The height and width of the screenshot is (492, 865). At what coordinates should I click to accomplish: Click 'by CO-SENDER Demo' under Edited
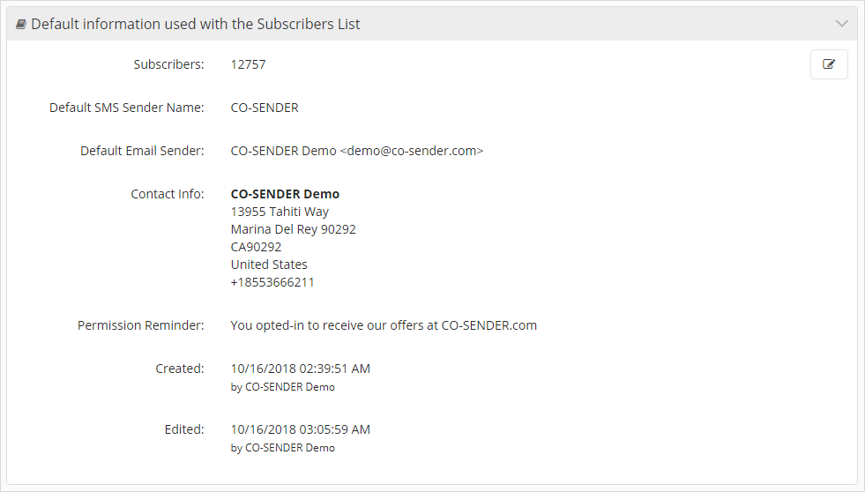pyautogui.click(x=282, y=448)
